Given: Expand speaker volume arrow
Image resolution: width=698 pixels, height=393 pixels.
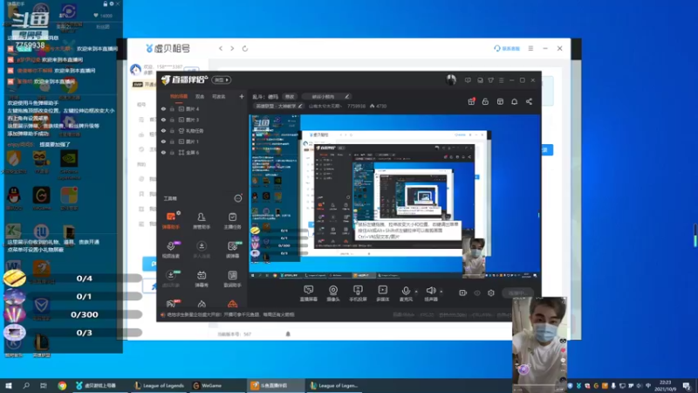Looking at the screenshot, I should click(x=441, y=292).
